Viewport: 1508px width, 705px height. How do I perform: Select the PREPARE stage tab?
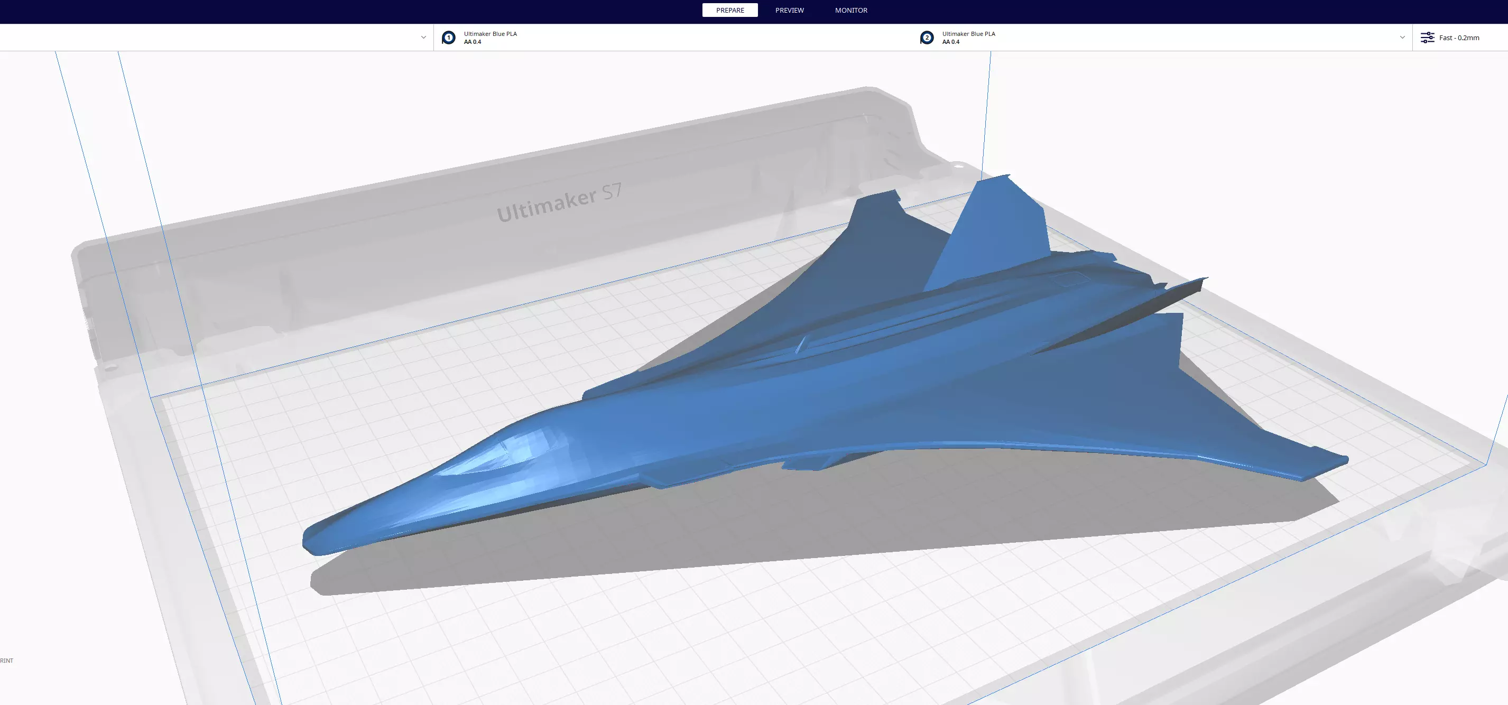[729, 10]
